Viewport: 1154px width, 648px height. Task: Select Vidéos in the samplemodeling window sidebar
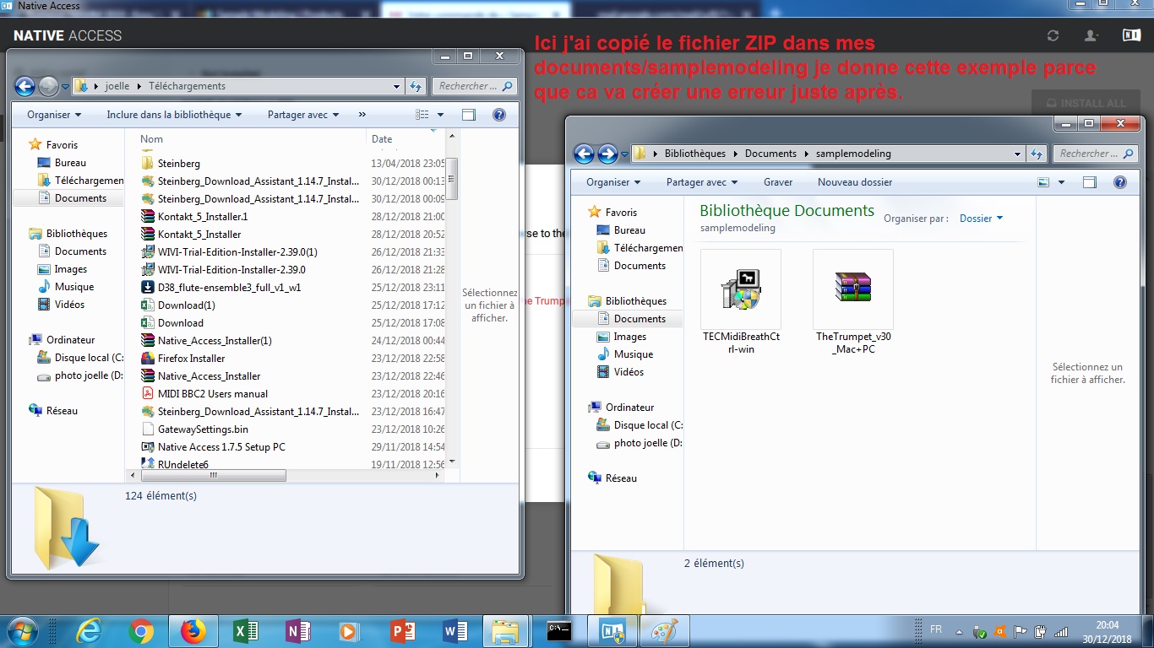(629, 372)
